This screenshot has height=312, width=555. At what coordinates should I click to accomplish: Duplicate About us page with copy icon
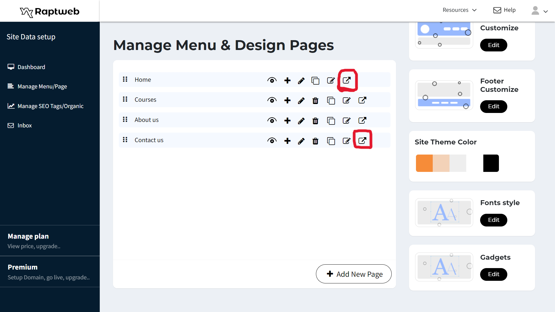click(331, 121)
